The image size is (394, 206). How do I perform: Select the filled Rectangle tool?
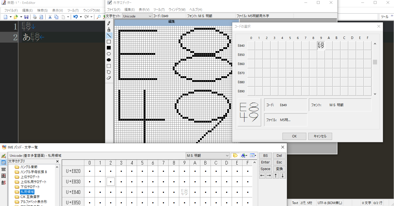pos(109,48)
